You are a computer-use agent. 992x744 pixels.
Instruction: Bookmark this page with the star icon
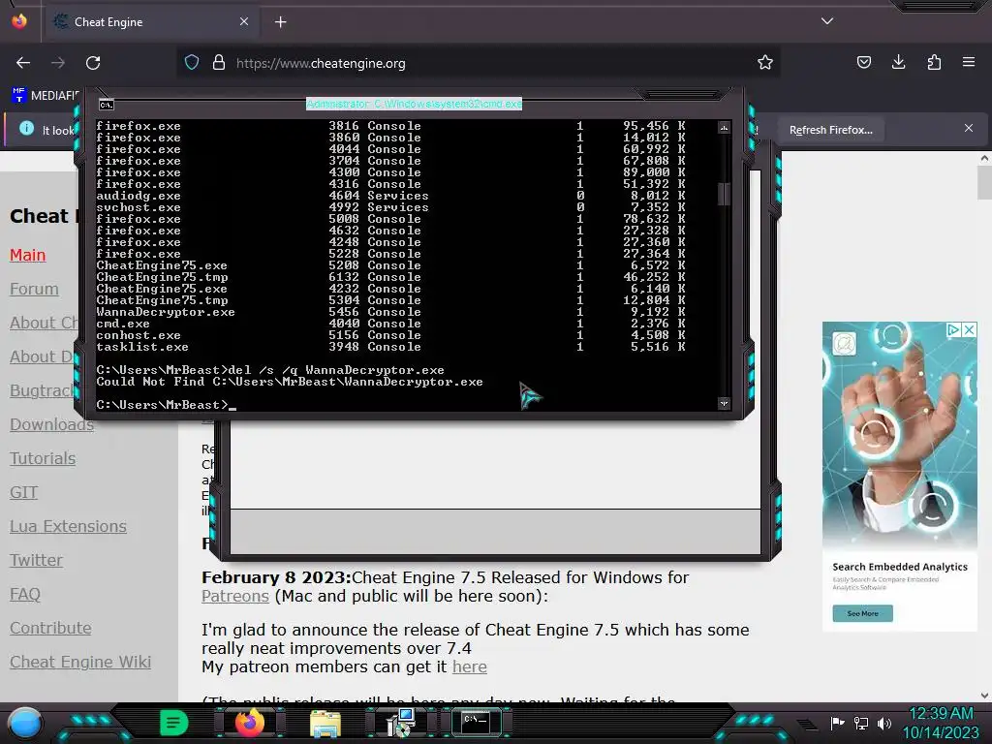tap(765, 63)
